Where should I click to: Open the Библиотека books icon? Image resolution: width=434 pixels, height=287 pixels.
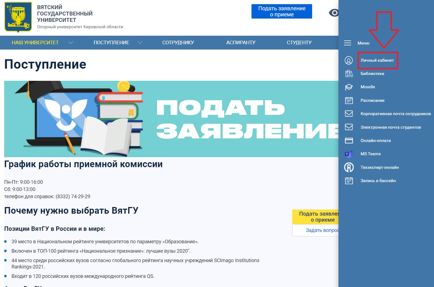[x=349, y=74]
